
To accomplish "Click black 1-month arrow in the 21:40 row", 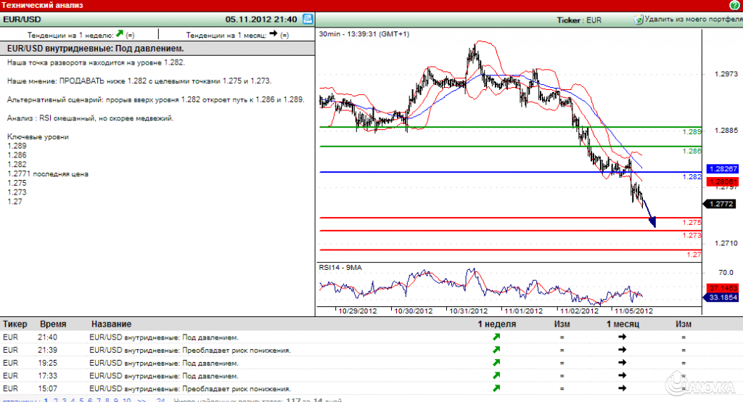I will (x=622, y=337).
